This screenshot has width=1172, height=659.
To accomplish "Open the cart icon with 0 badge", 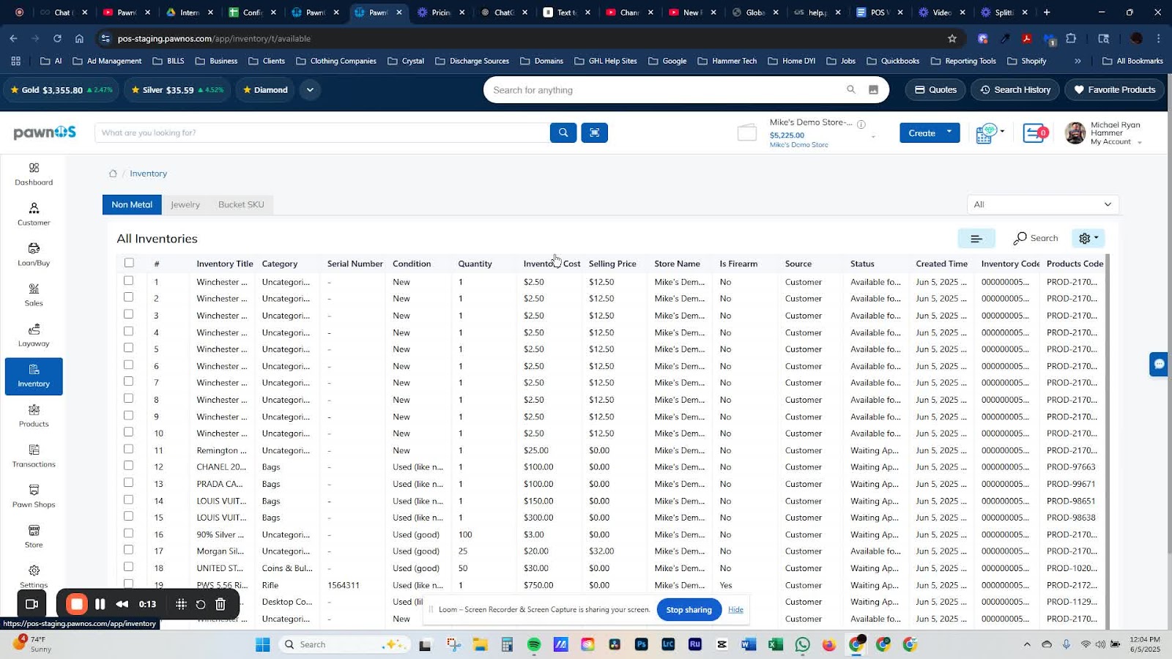I will click(x=1036, y=133).
